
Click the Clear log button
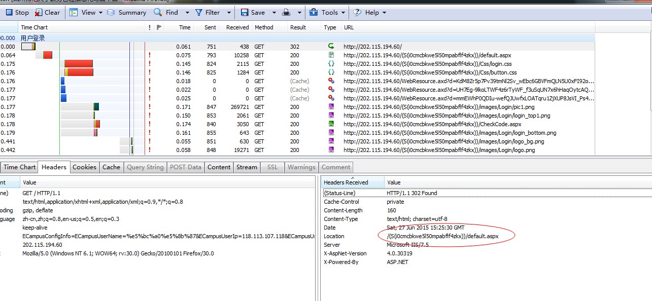pos(47,13)
